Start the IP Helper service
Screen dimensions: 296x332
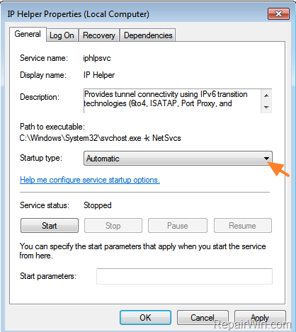(x=50, y=226)
